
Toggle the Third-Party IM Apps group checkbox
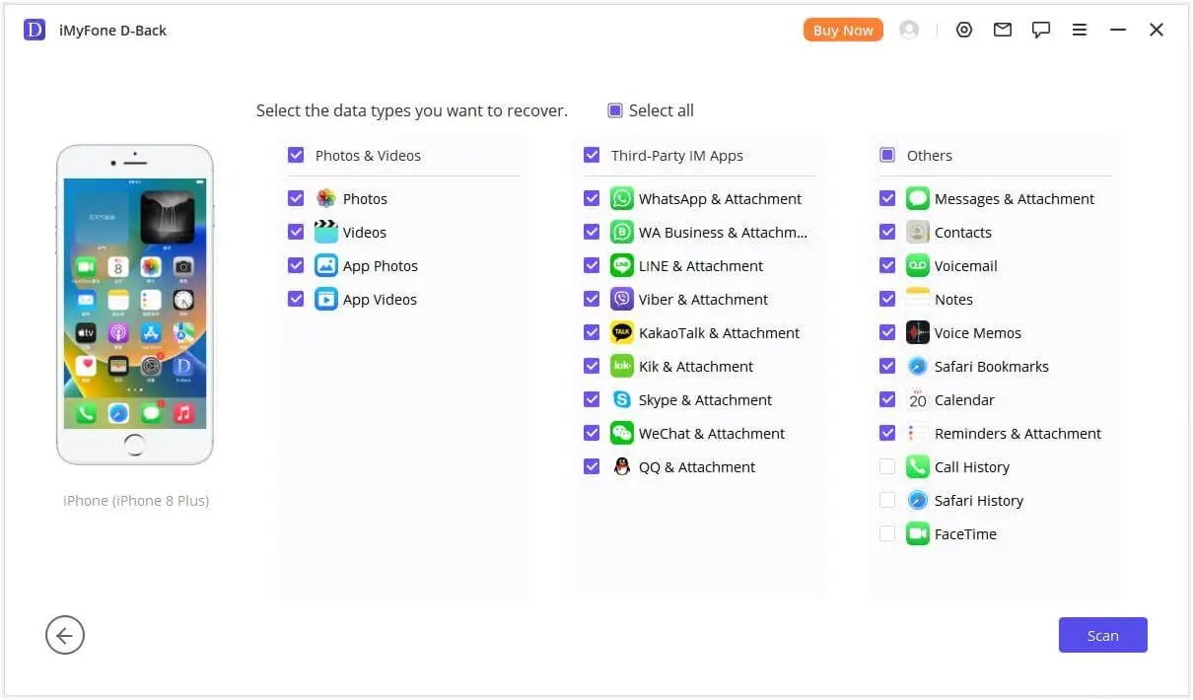click(592, 155)
